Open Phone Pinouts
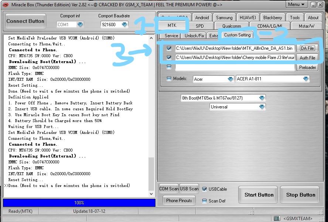Screen dimensions: 328x222 [179, 201]
